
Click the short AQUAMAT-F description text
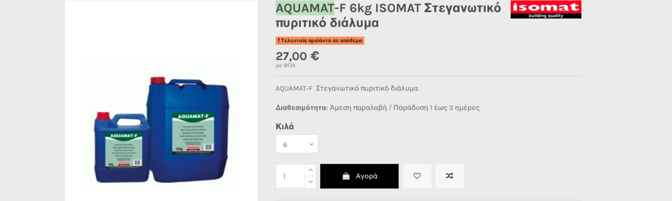346,88
